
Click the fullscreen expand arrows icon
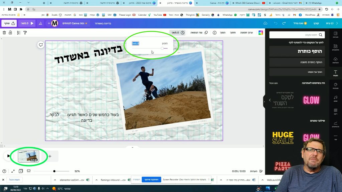13,171
